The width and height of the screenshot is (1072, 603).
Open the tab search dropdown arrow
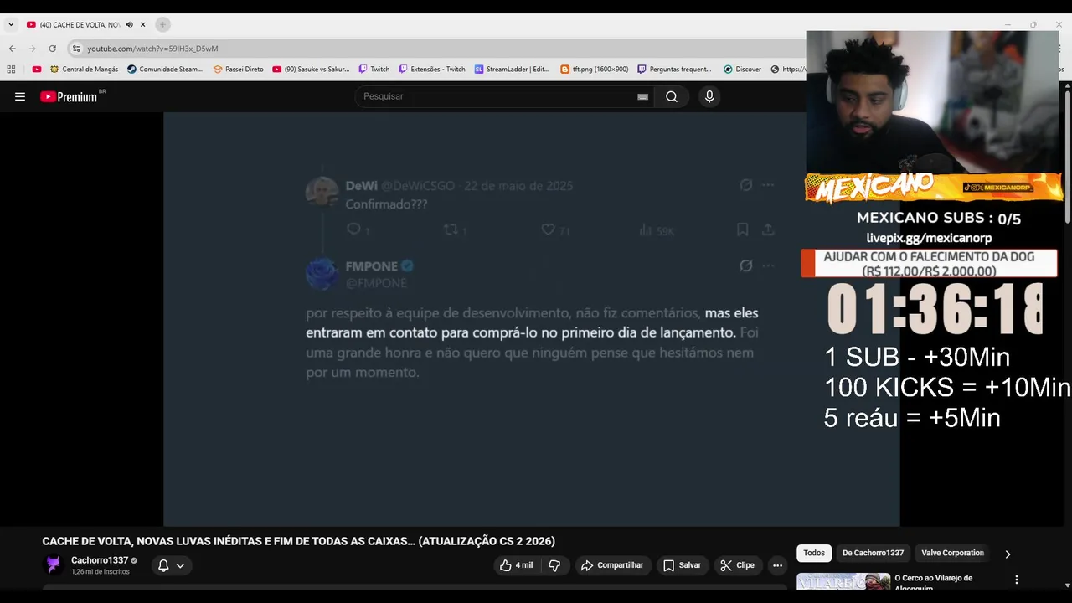(x=11, y=24)
